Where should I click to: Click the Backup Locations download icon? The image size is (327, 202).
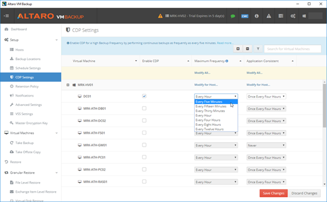click(12, 59)
